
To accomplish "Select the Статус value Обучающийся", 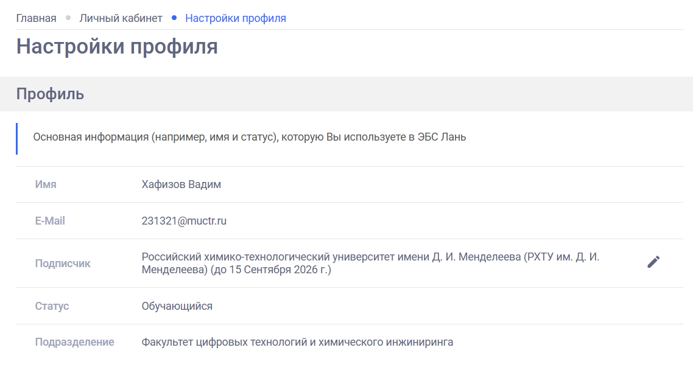I will click(x=176, y=306).
